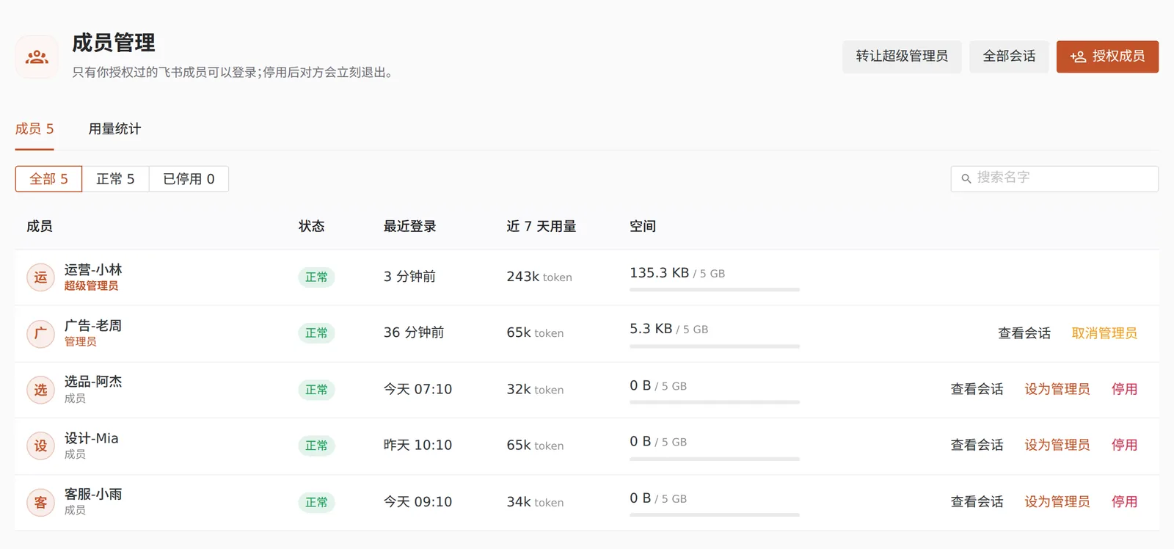View conversations of 广告-老周
The width and height of the screenshot is (1174, 549).
[x=1024, y=333]
